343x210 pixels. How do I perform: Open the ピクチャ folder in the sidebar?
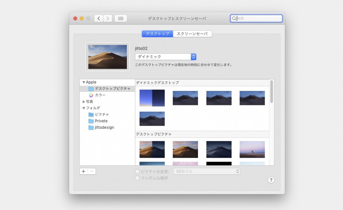point(98,114)
